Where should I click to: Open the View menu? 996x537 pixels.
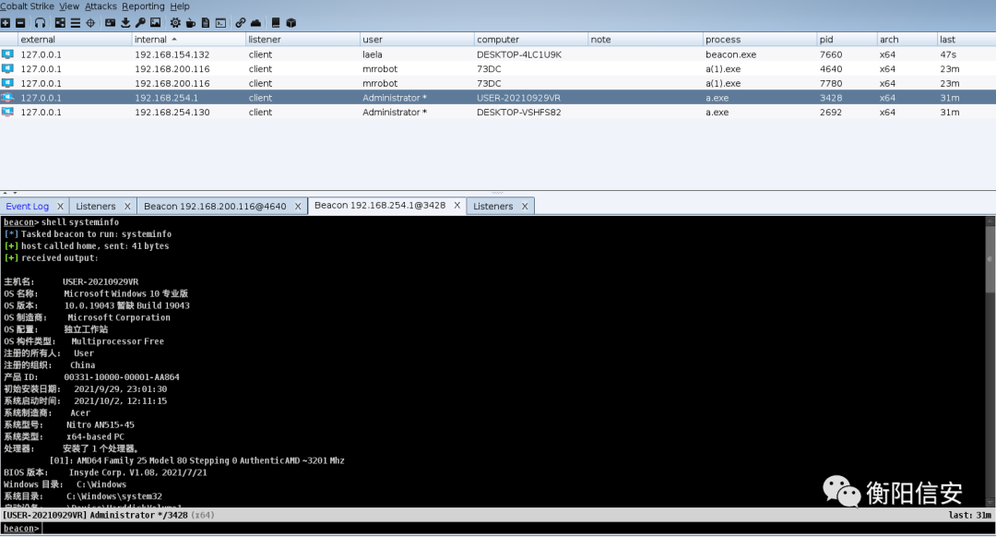(69, 6)
